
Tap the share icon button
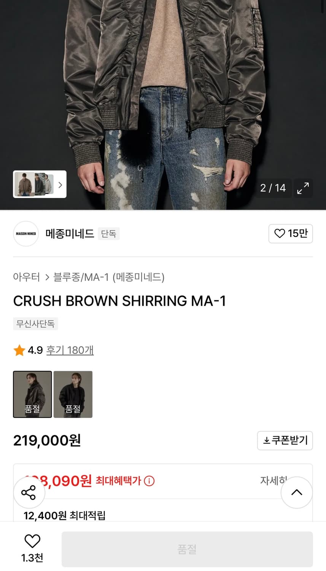(29, 493)
